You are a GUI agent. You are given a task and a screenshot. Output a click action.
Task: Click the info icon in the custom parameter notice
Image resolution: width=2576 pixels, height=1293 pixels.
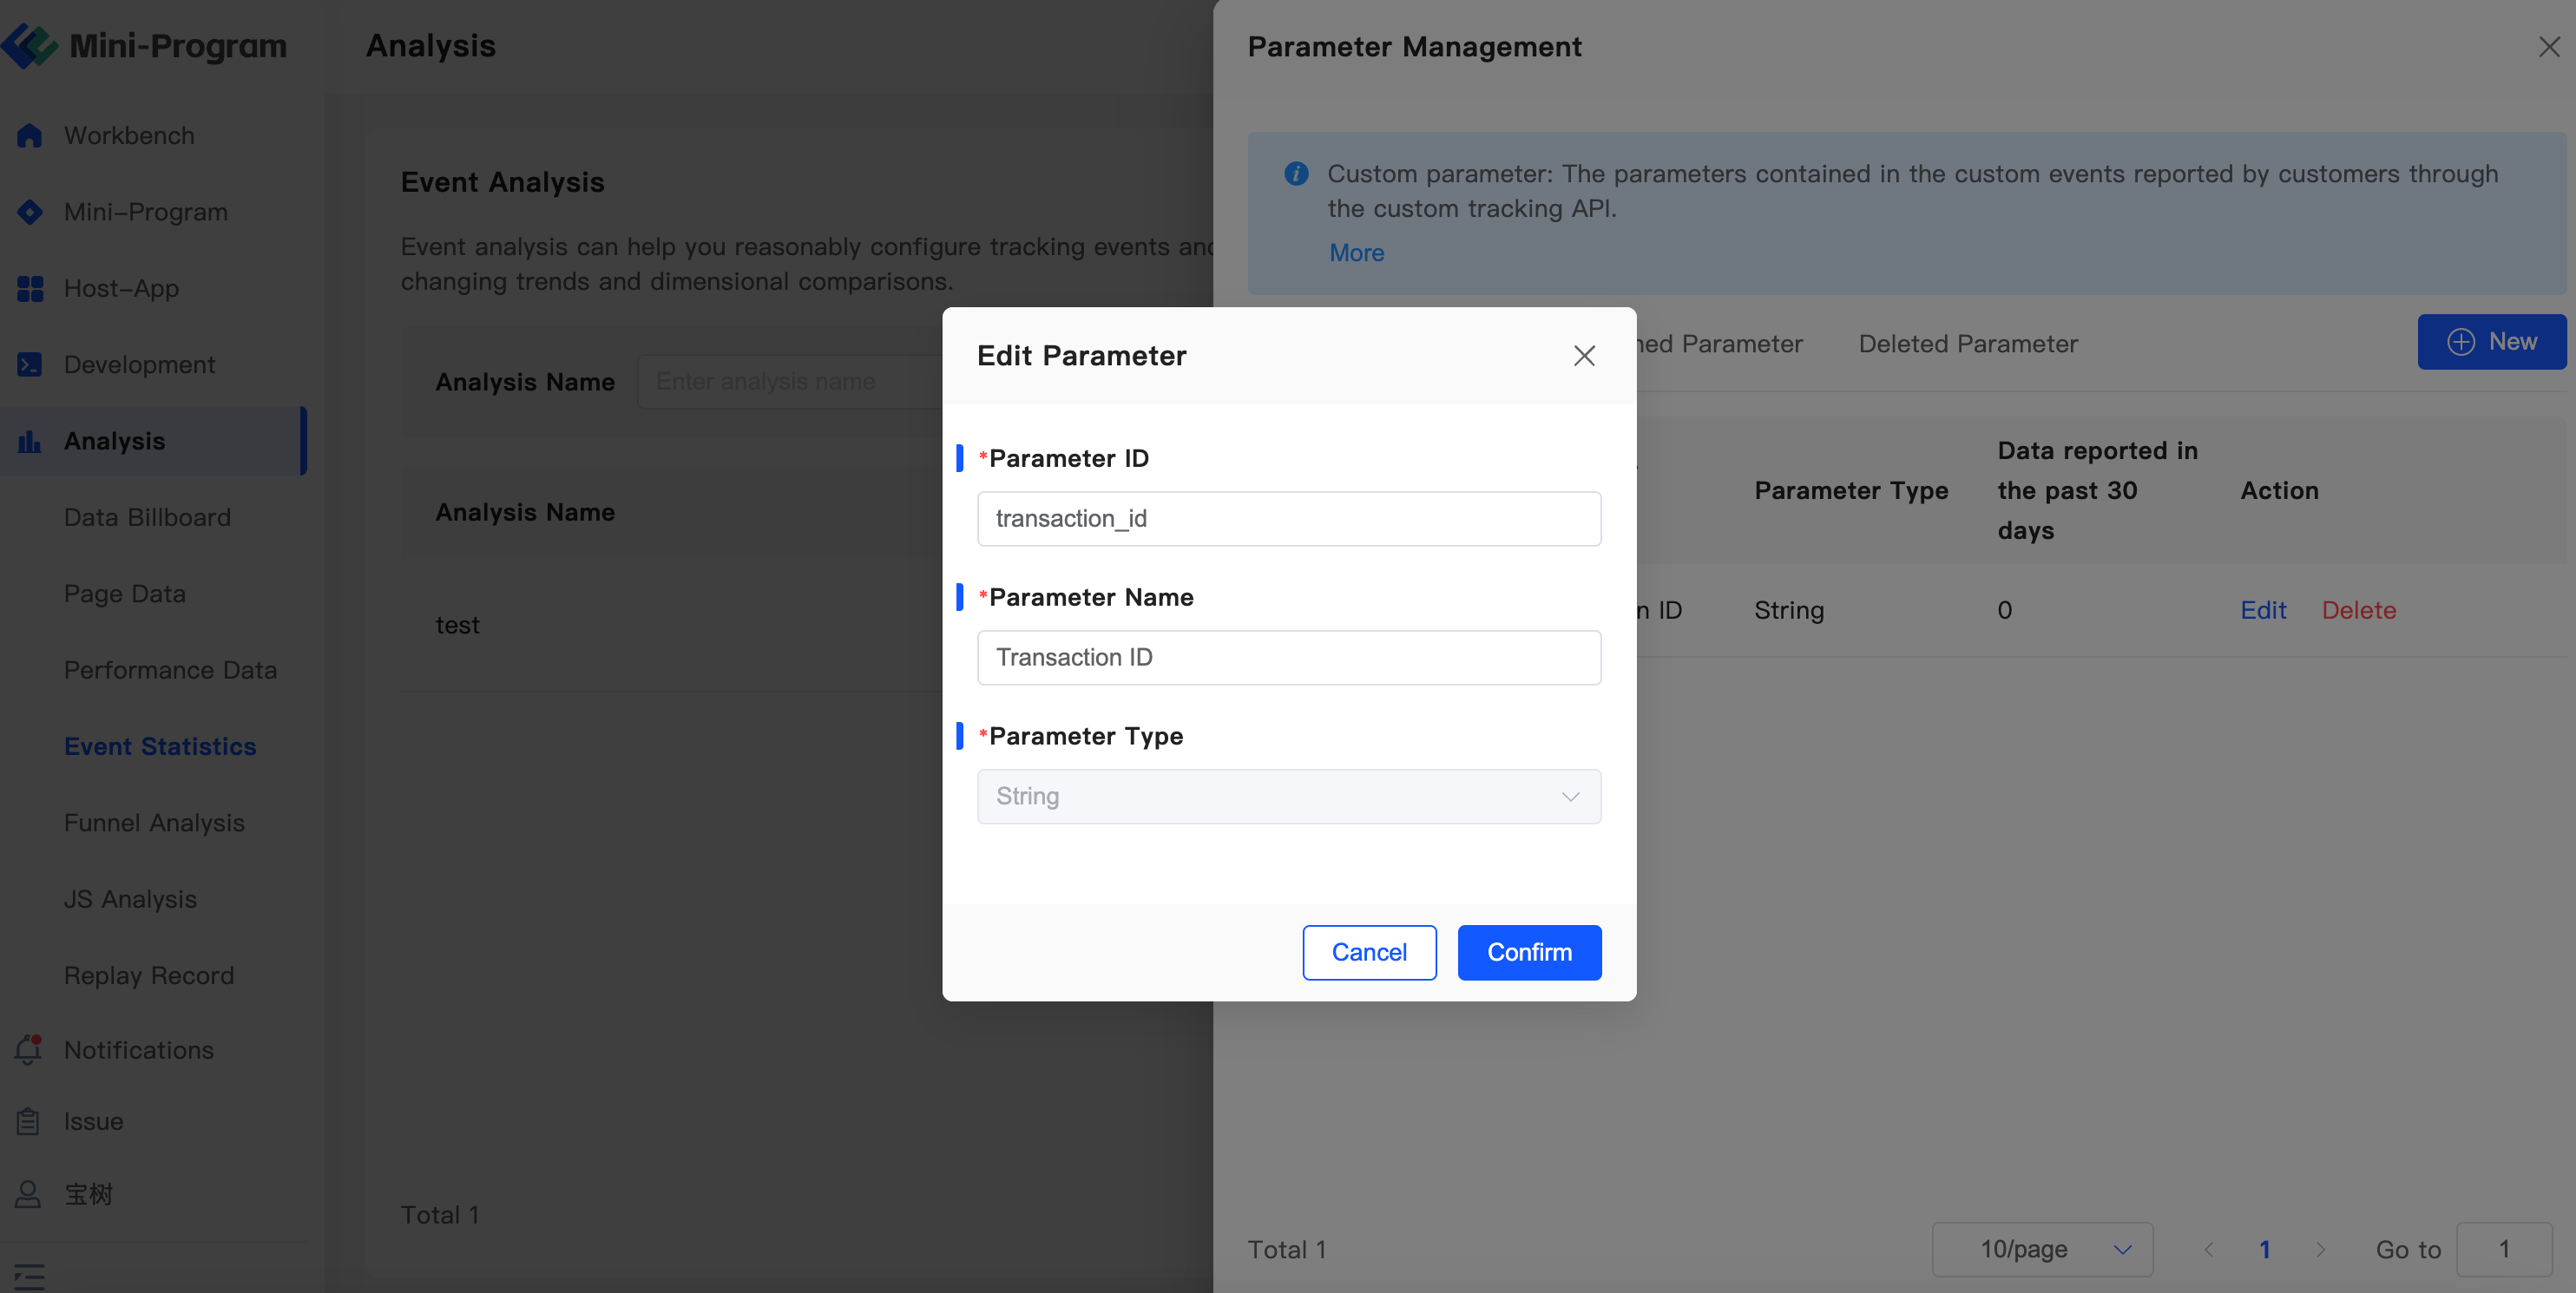pyautogui.click(x=1296, y=174)
